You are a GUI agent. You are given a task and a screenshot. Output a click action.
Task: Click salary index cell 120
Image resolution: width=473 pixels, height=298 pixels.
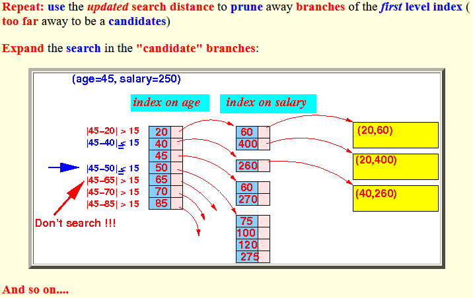pyautogui.click(x=247, y=245)
